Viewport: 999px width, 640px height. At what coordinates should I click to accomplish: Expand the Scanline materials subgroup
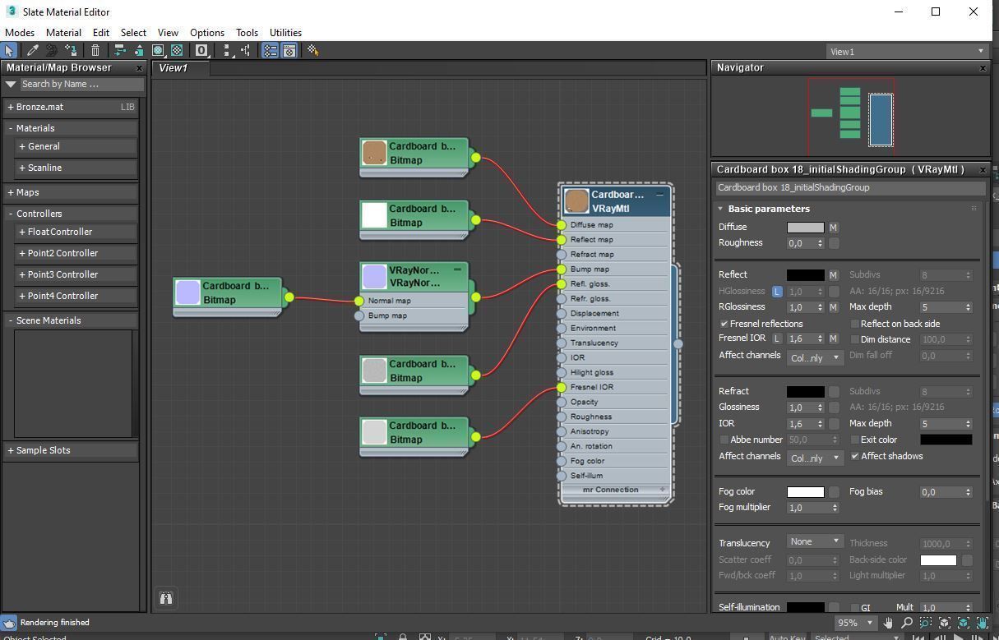[x=22, y=168]
